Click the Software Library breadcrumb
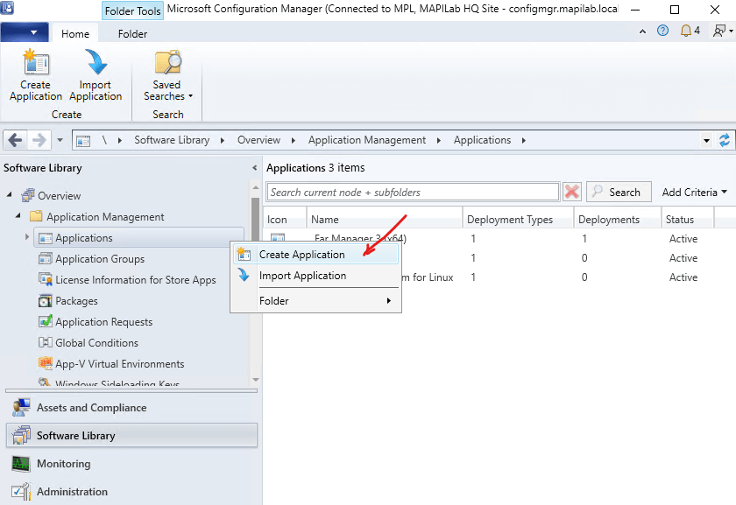Screen dimensions: 736x505 tap(172, 140)
